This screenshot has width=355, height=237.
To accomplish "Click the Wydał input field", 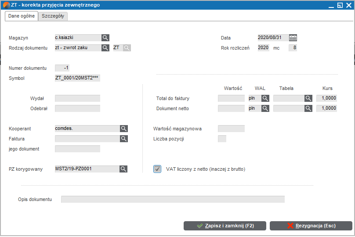I will (77, 98).
